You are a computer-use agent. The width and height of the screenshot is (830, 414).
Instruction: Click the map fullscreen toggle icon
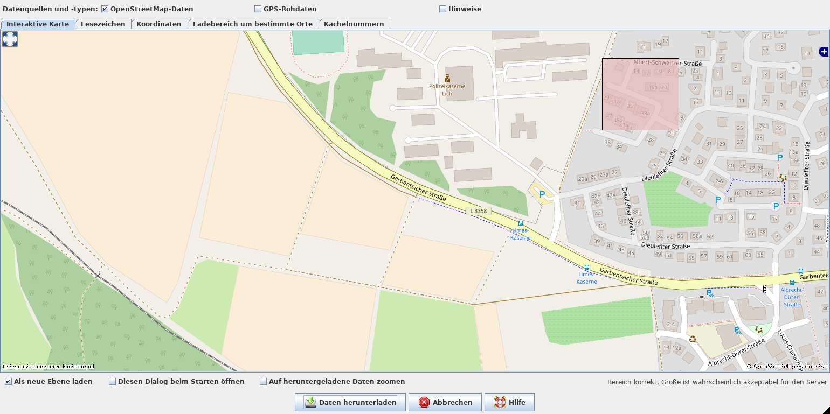point(10,39)
